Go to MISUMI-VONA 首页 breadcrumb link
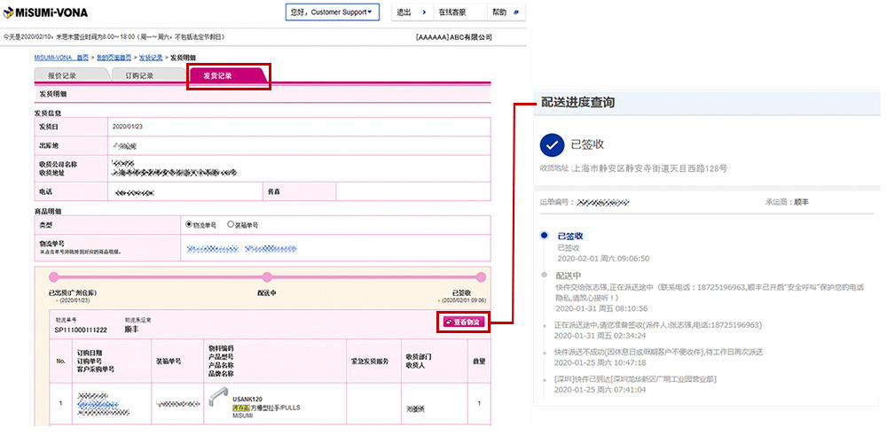Image resolution: width=887 pixels, height=435 pixels. [x=61, y=58]
